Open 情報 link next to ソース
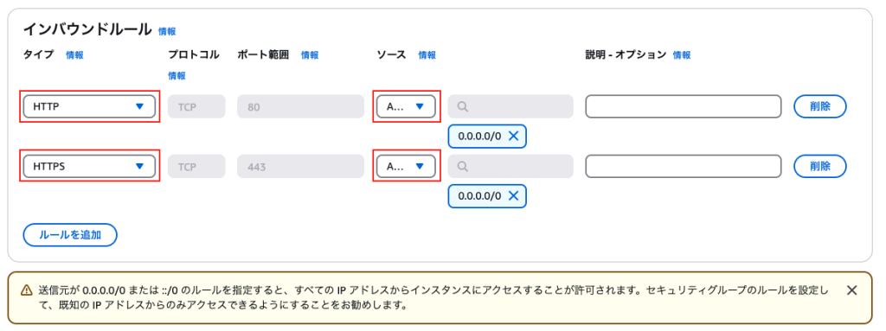 coord(427,54)
